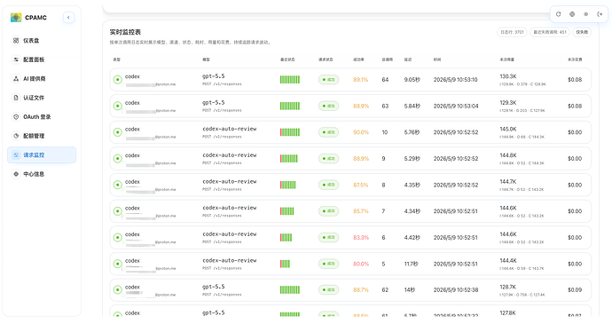Viewport: 612px width, 324px height.
Task: Click the 最近失败调用: 451 badge
Action: pyautogui.click(x=550, y=32)
